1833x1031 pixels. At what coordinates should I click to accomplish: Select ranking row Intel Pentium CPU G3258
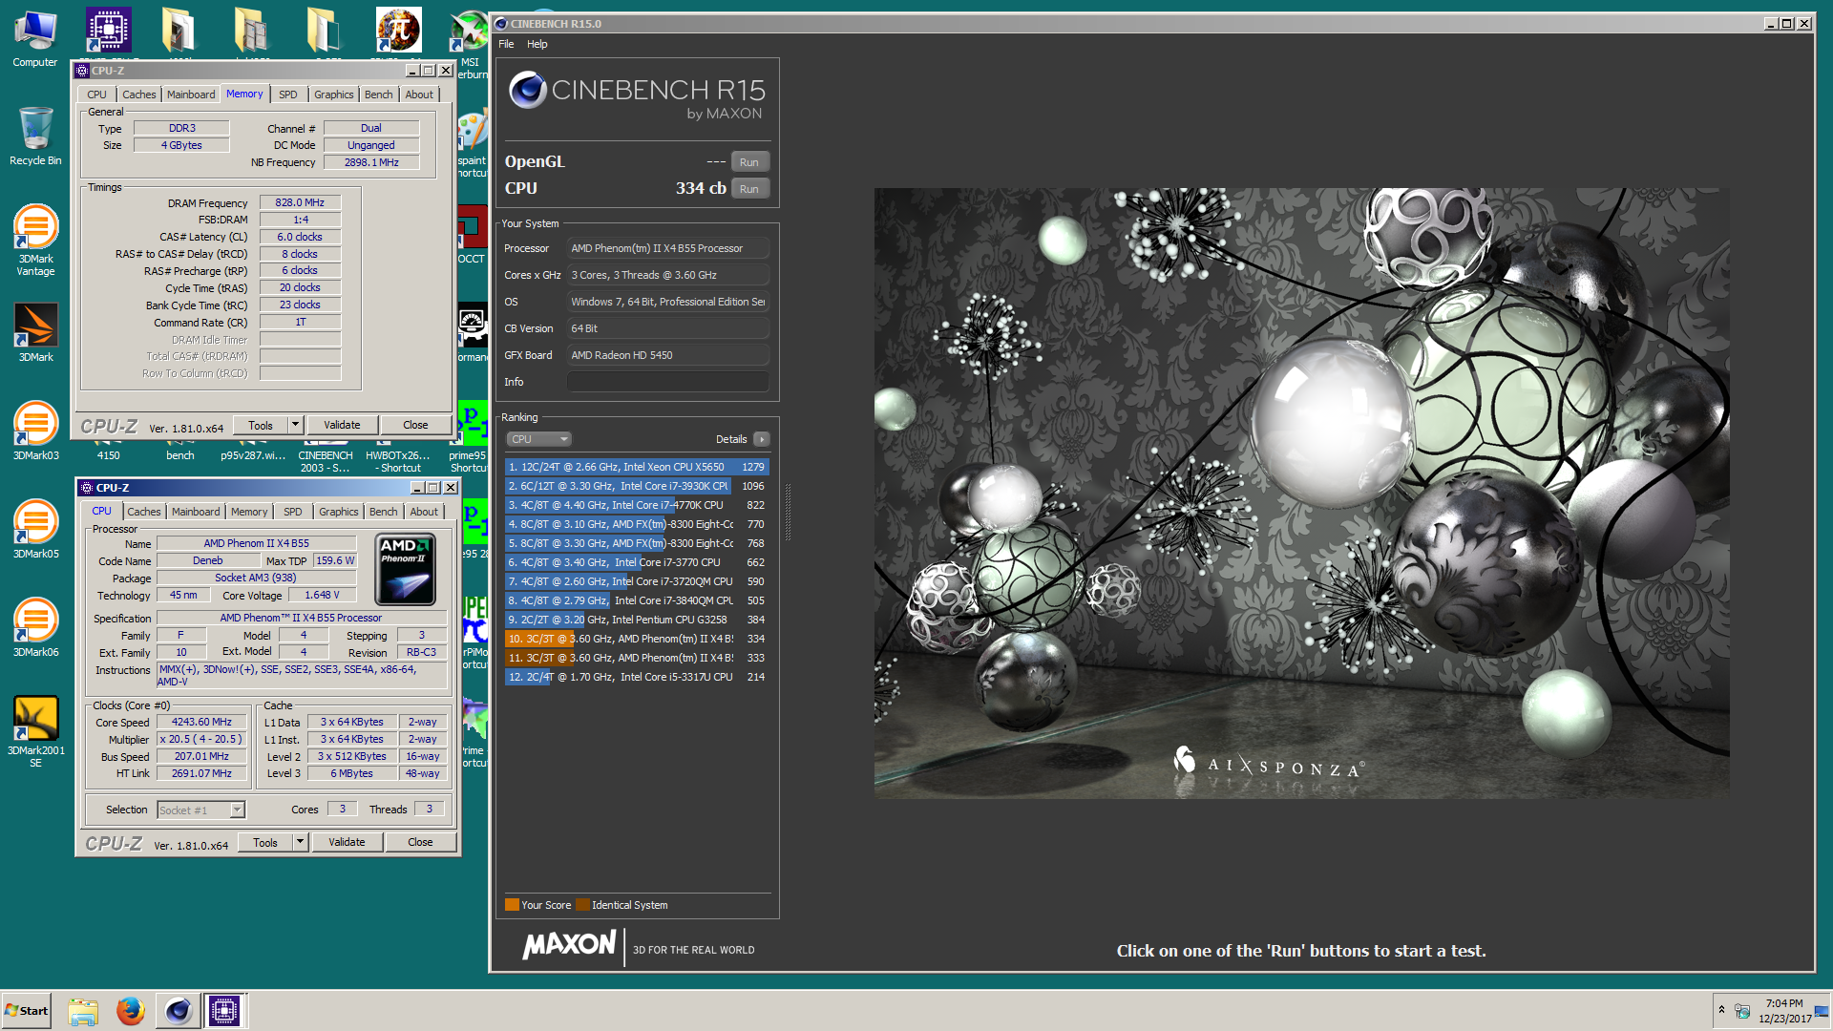(x=637, y=620)
